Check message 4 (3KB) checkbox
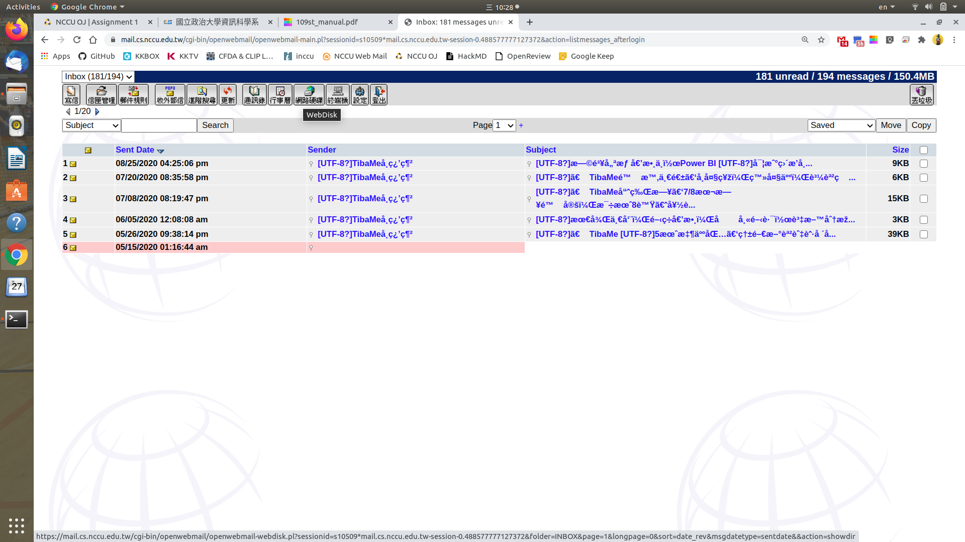Image resolution: width=965 pixels, height=542 pixels. 924,220
